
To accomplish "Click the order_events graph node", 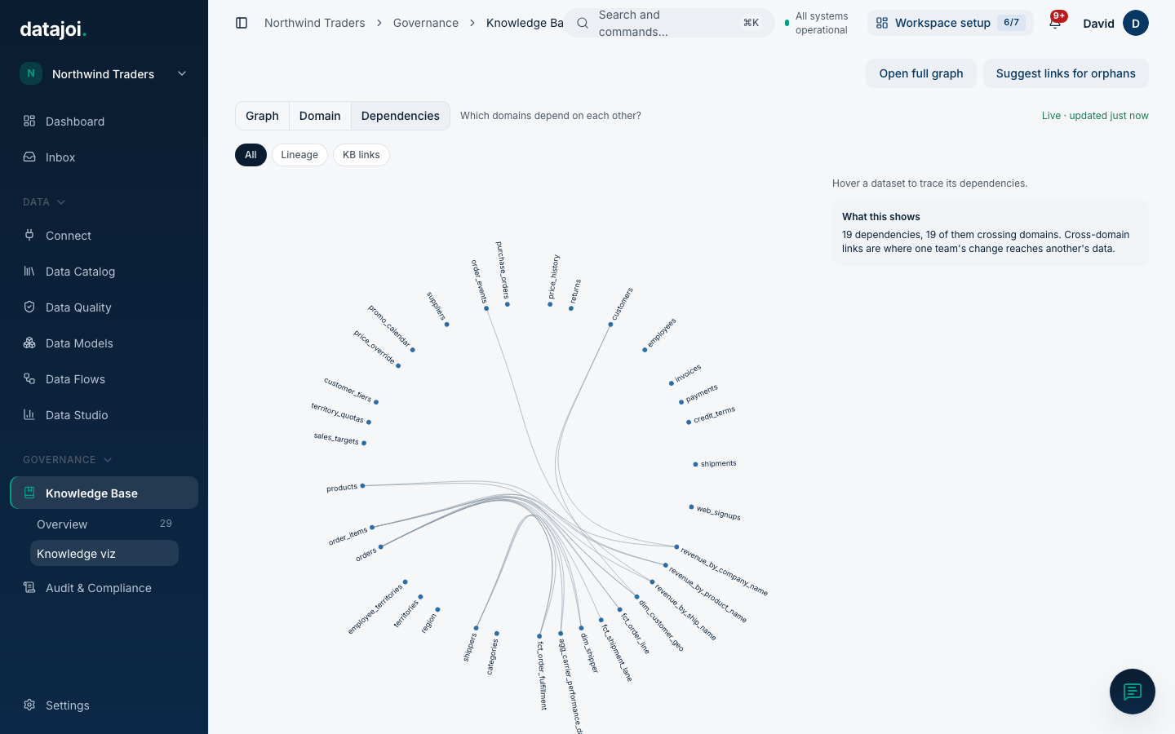I will (486, 308).
